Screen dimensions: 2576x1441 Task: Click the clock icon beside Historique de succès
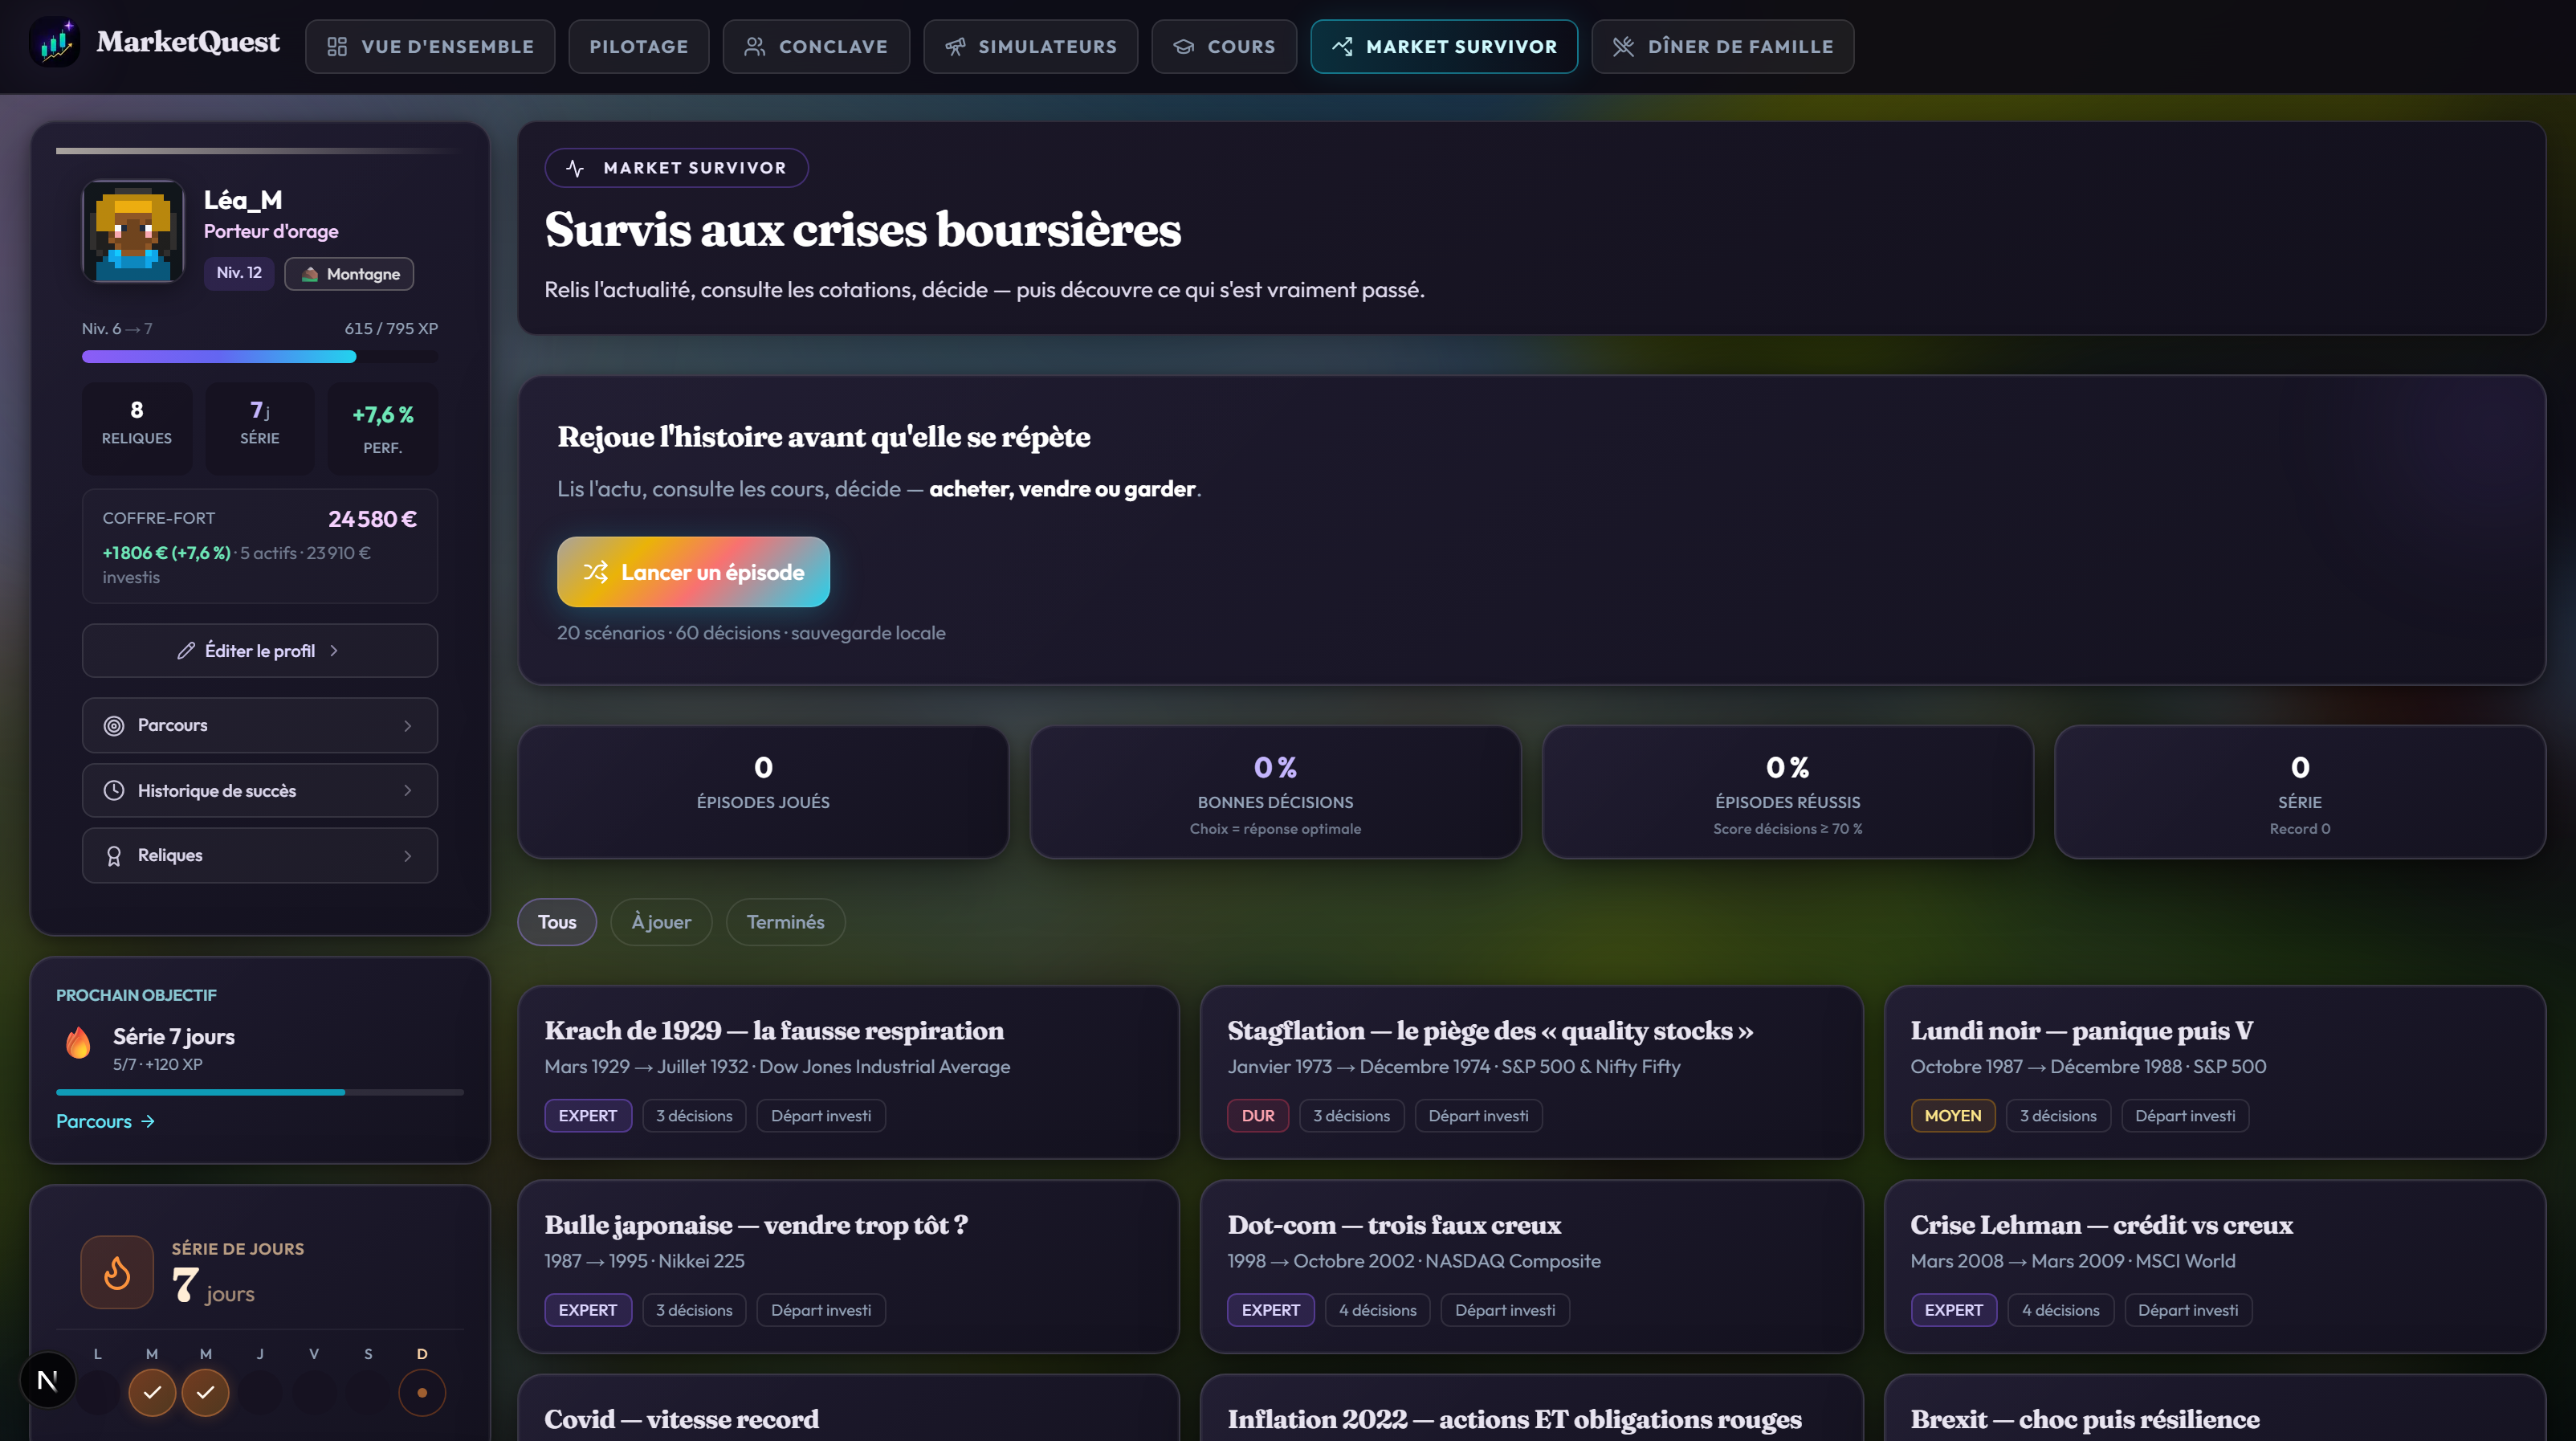(114, 791)
